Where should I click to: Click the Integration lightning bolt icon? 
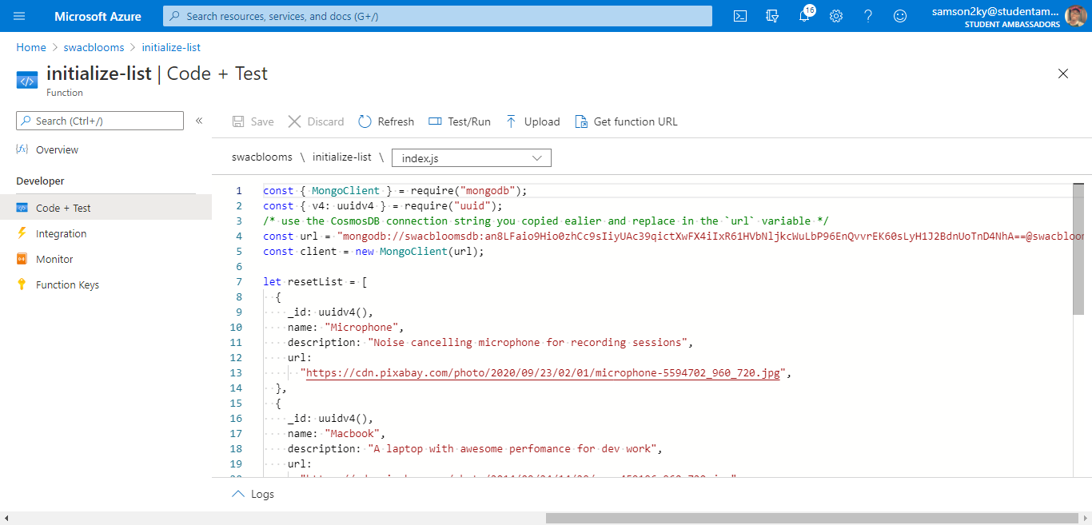22,233
